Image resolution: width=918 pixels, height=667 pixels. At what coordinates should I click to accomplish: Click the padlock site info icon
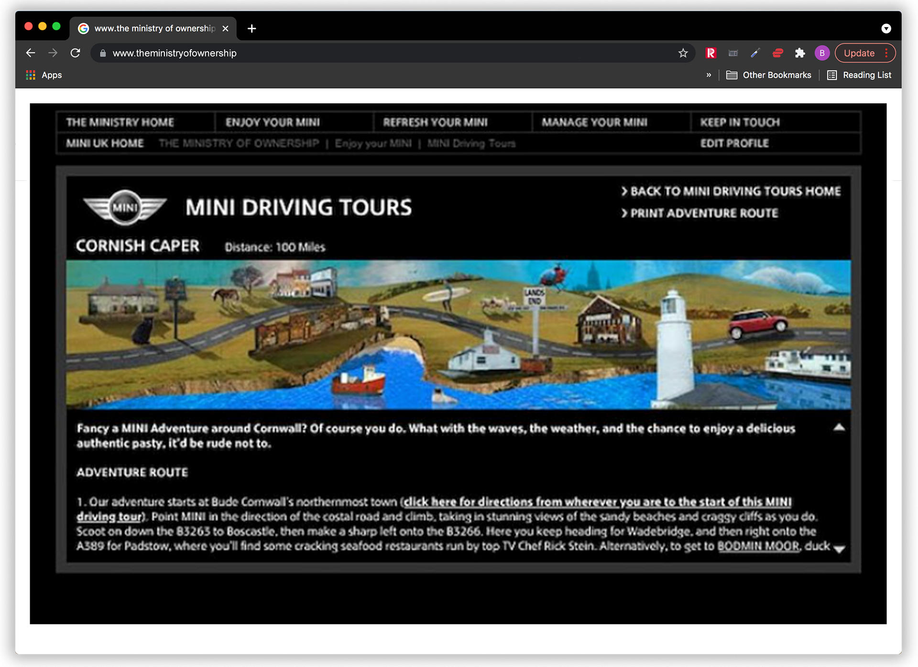[x=102, y=53]
